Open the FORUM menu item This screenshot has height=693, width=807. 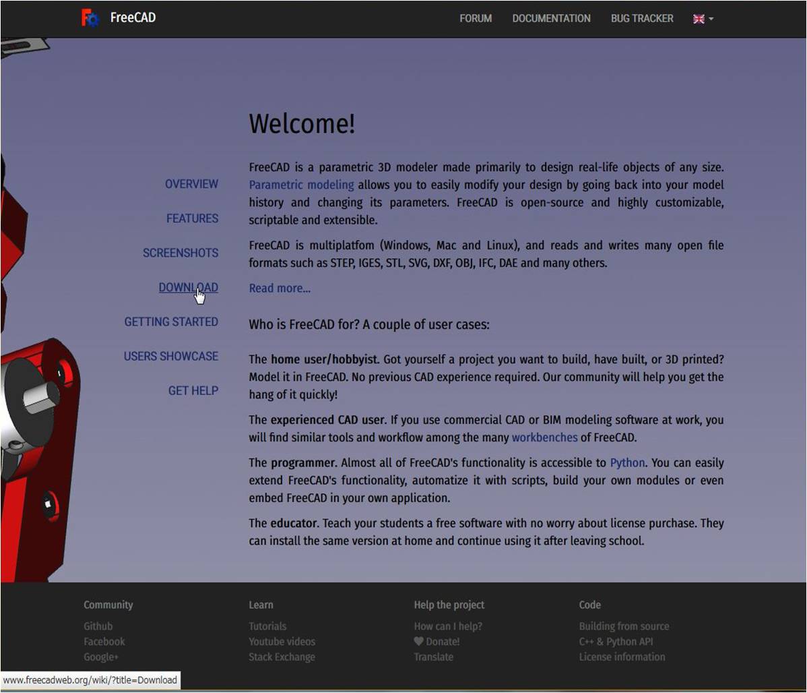click(x=476, y=19)
